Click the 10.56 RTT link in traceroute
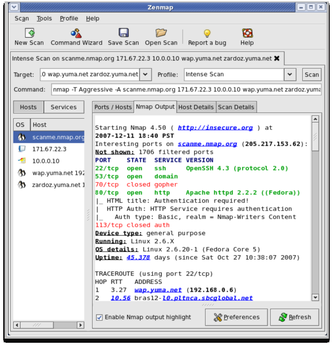 click(121, 298)
